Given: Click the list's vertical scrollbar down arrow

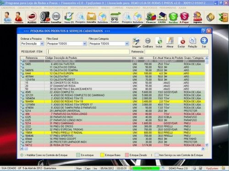Looking at the screenshot, I should pyautogui.click(x=207, y=145).
